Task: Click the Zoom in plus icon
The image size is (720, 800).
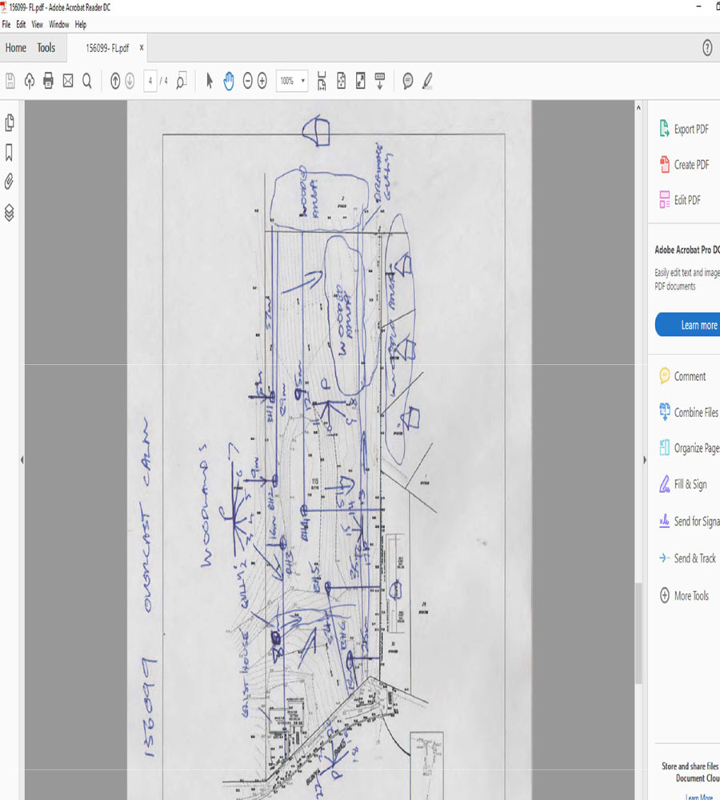Action: pyautogui.click(x=262, y=81)
